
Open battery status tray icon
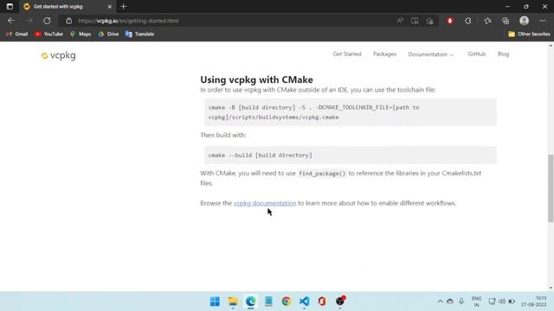[512, 301]
